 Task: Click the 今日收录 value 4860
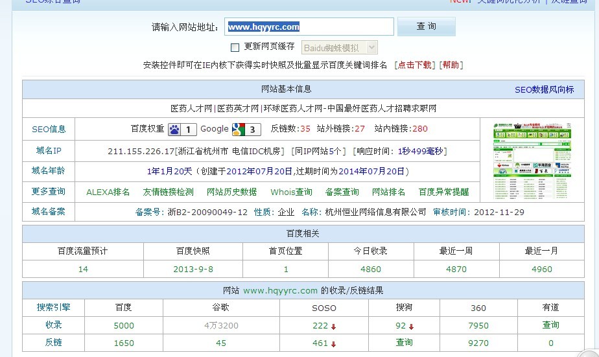[371, 270]
